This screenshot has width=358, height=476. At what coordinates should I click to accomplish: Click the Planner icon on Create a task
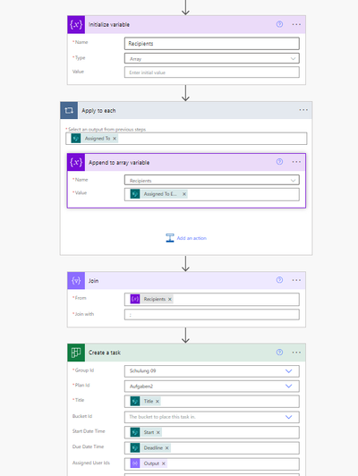[x=76, y=353]
